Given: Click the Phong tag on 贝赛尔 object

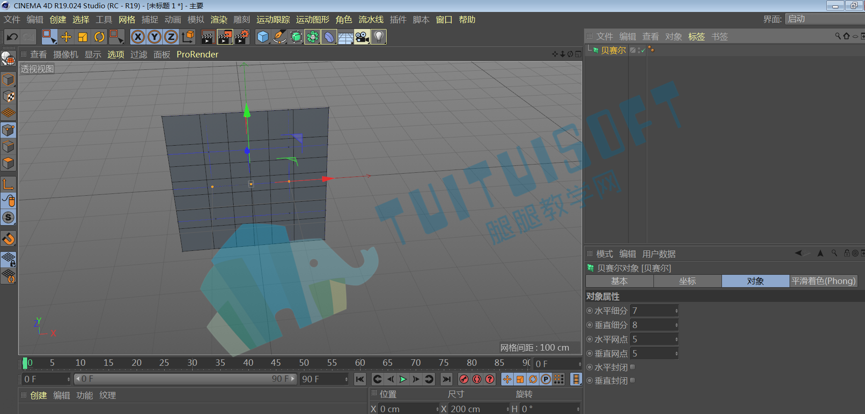Looking at the screenshot, I should coord(651,49).
